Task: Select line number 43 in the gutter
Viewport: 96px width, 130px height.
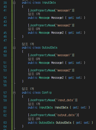Action: coord(5,21)
